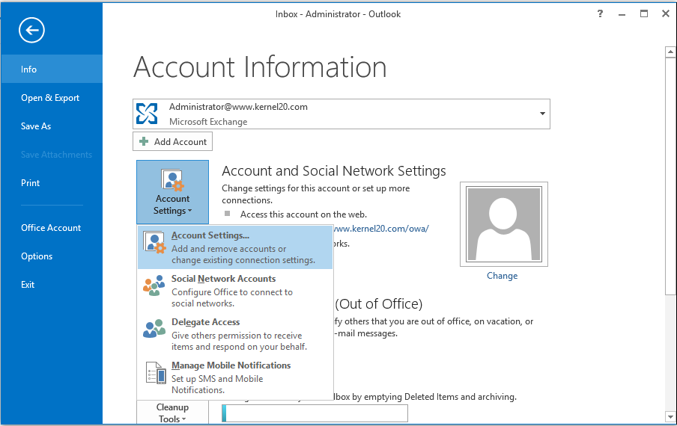Screen dimensions: 677x426
Task: Click the Microsoft Exchange account icon
Action: tap(147, 114)
